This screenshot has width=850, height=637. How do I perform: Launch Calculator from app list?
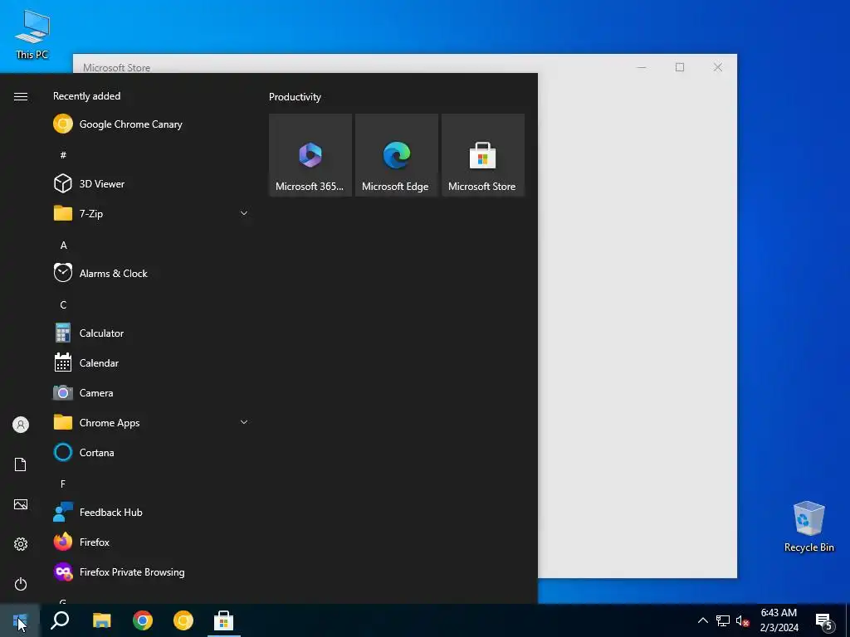click(x=151, y=333)
